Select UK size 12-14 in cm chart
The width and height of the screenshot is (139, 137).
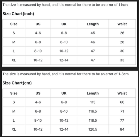click(x=64, y=129)
